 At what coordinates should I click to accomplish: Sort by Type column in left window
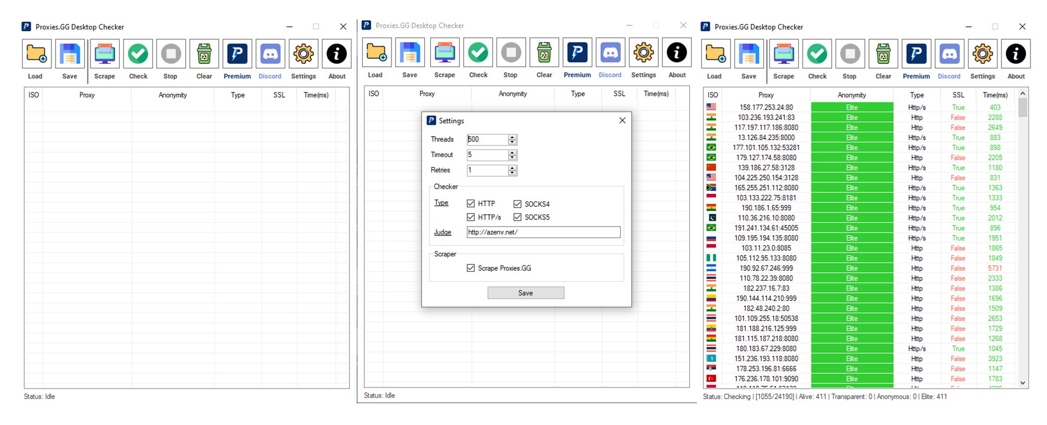238,95
